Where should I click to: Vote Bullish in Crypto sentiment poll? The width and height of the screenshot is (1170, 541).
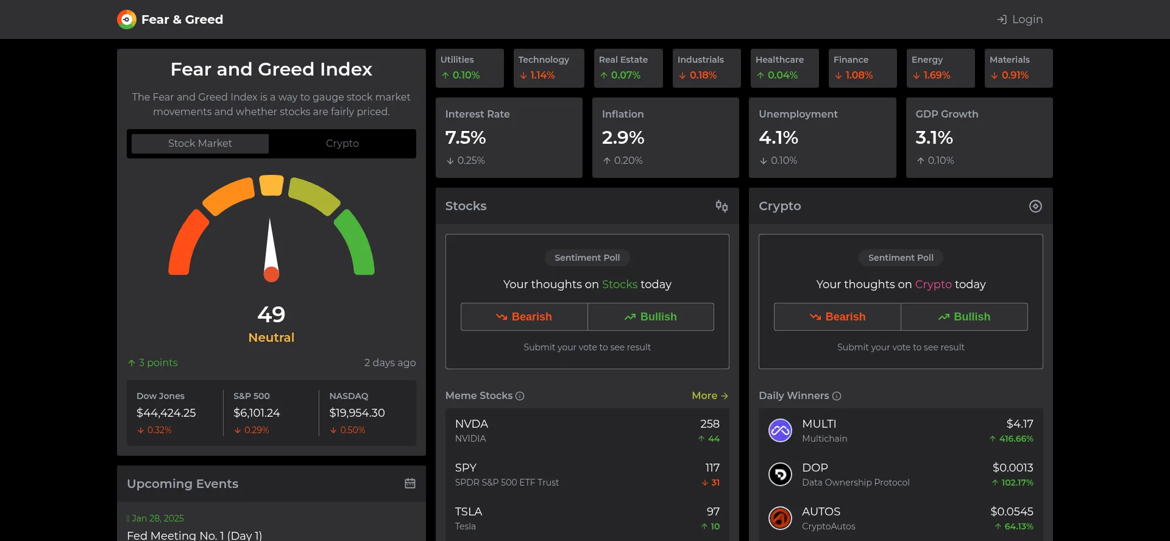964,317
